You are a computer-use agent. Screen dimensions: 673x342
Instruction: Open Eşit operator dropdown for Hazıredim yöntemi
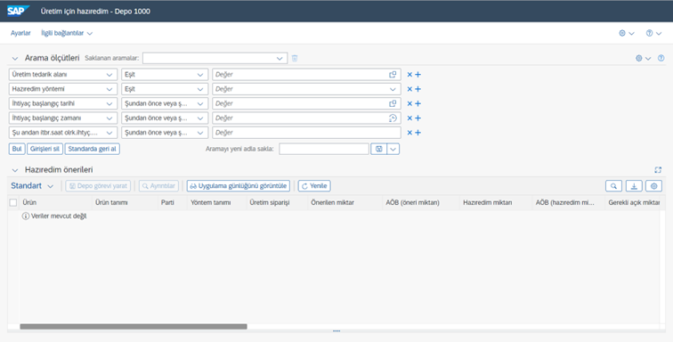200,89
